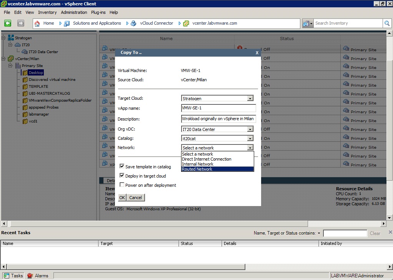Screen dimensions: 393x280
Task: Choose Direct Internet Connection option
Action: (x=218, y=159)
